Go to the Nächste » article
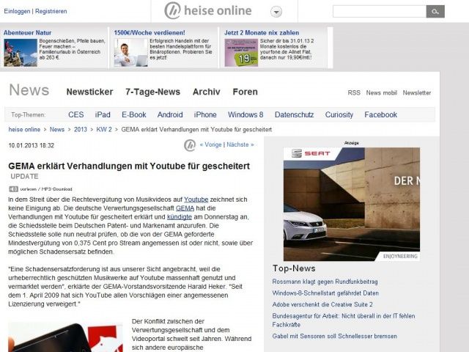 pyautogui.click(x=240, y=144)
